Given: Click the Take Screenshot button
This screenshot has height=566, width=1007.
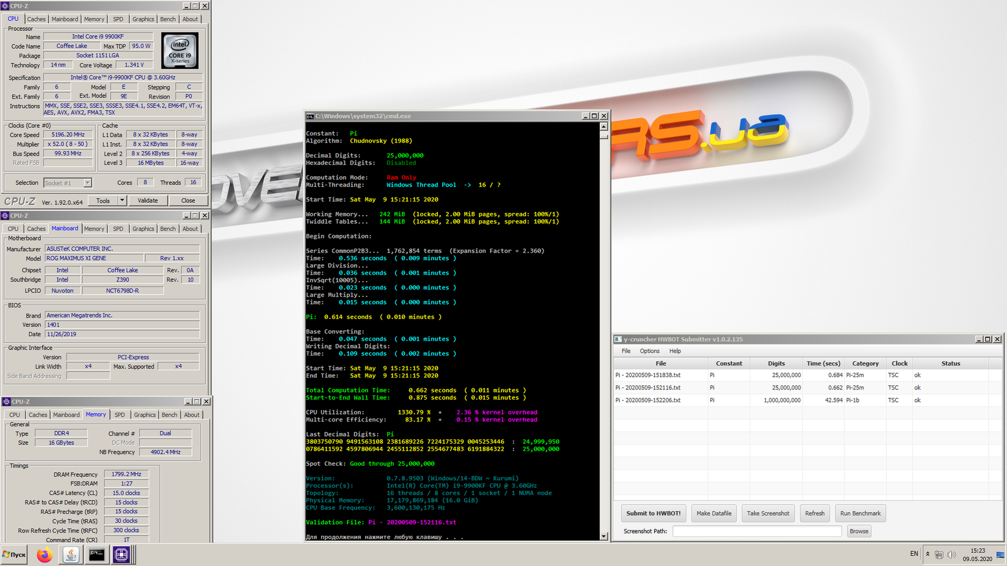Looking at the screenshot, I should [x=768, y=513].
